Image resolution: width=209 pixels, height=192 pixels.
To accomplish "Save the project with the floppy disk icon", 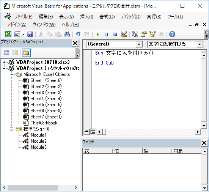I will [x=30, y=34].
